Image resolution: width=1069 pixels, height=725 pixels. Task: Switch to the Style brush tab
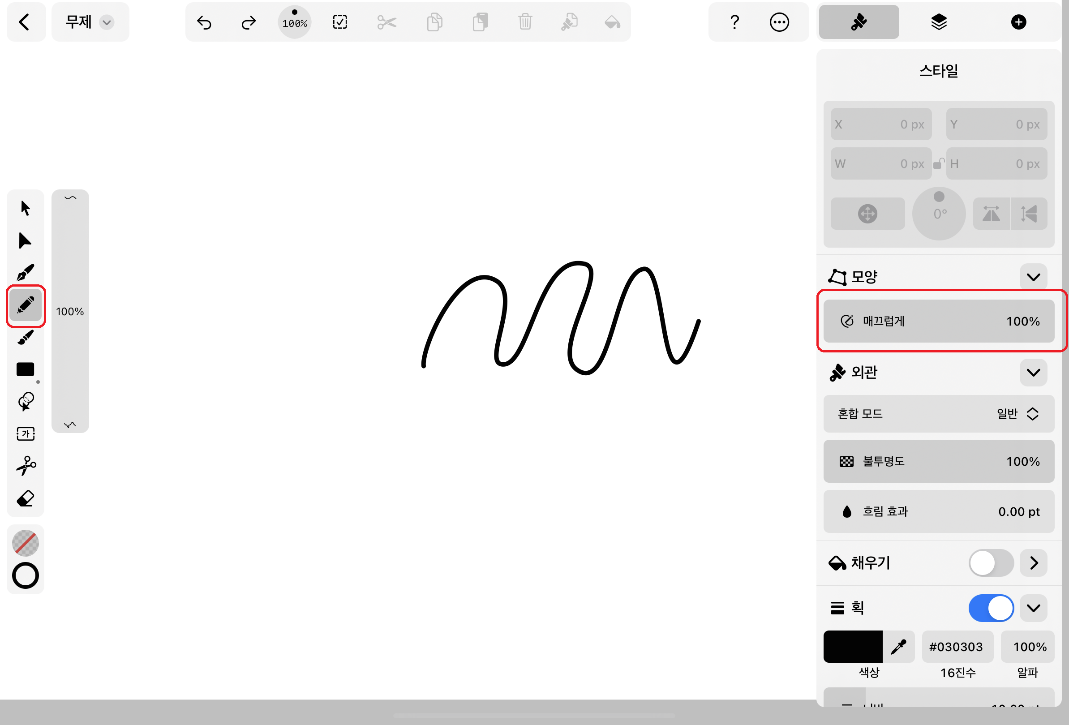(859, 22)
